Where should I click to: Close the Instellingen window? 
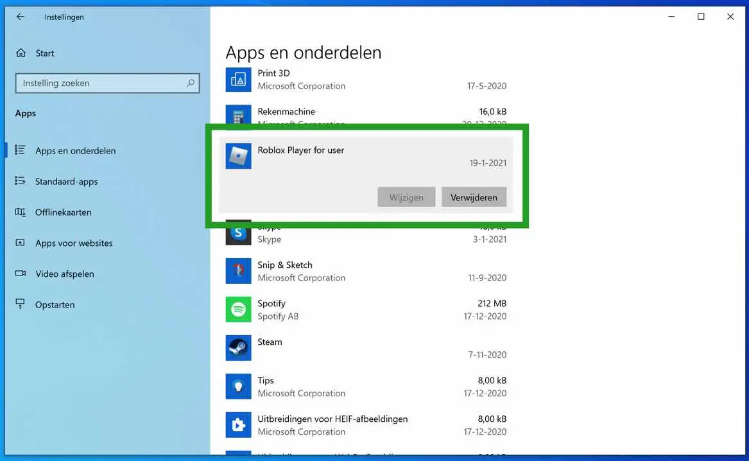point(730,17)
